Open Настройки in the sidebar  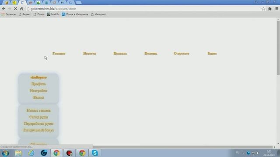38,91
